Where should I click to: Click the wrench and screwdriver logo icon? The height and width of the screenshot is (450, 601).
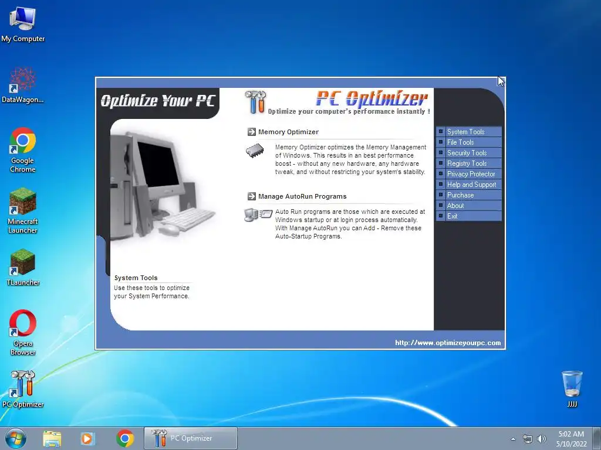(x=255, y=102)
